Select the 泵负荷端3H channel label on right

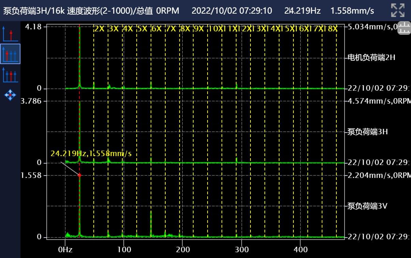point(367,132)
